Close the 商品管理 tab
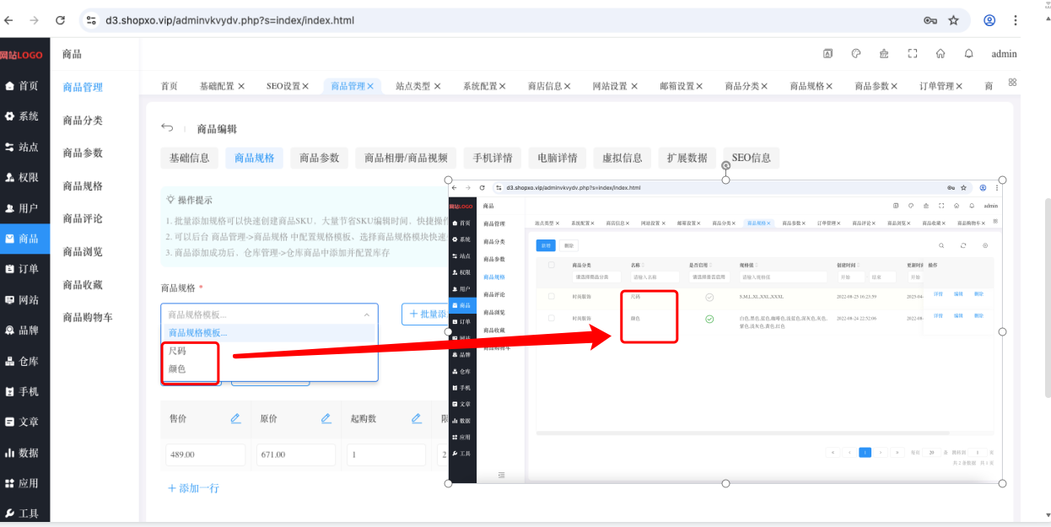This screenshot has height=527, width=1051. tap(370, 86)
